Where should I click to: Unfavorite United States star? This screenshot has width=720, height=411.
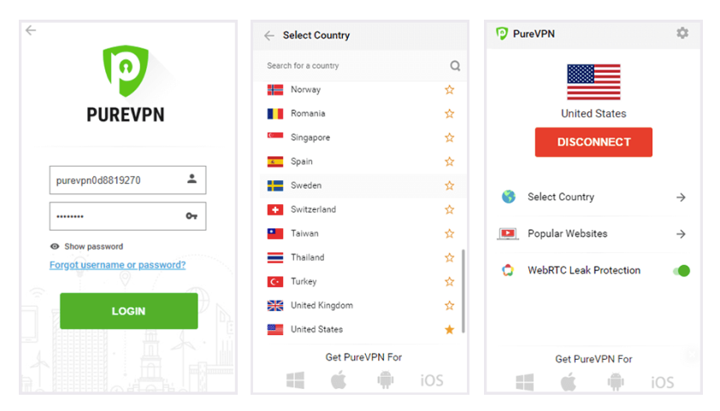450,329
